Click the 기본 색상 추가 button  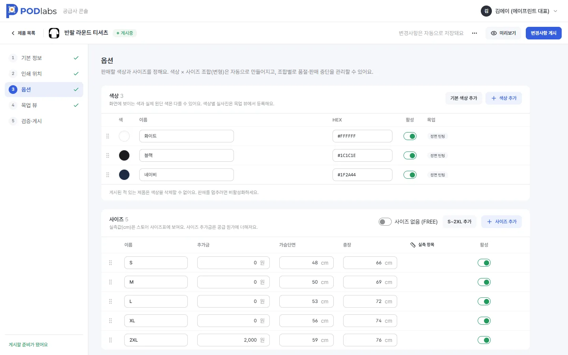tap(463, 98)
